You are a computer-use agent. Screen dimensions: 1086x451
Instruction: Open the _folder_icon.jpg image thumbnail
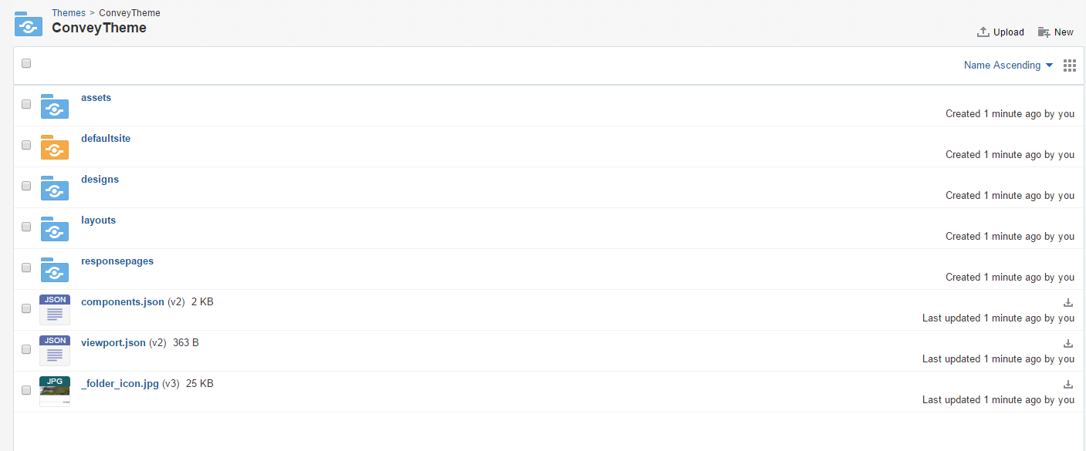pyautogui.click(x=55, y=392)
